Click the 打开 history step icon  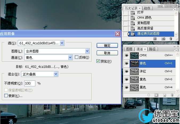[x=133, y=13]
